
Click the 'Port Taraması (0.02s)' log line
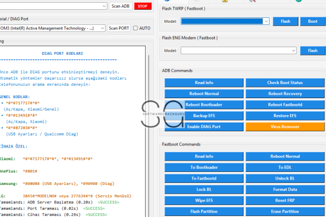53,208
